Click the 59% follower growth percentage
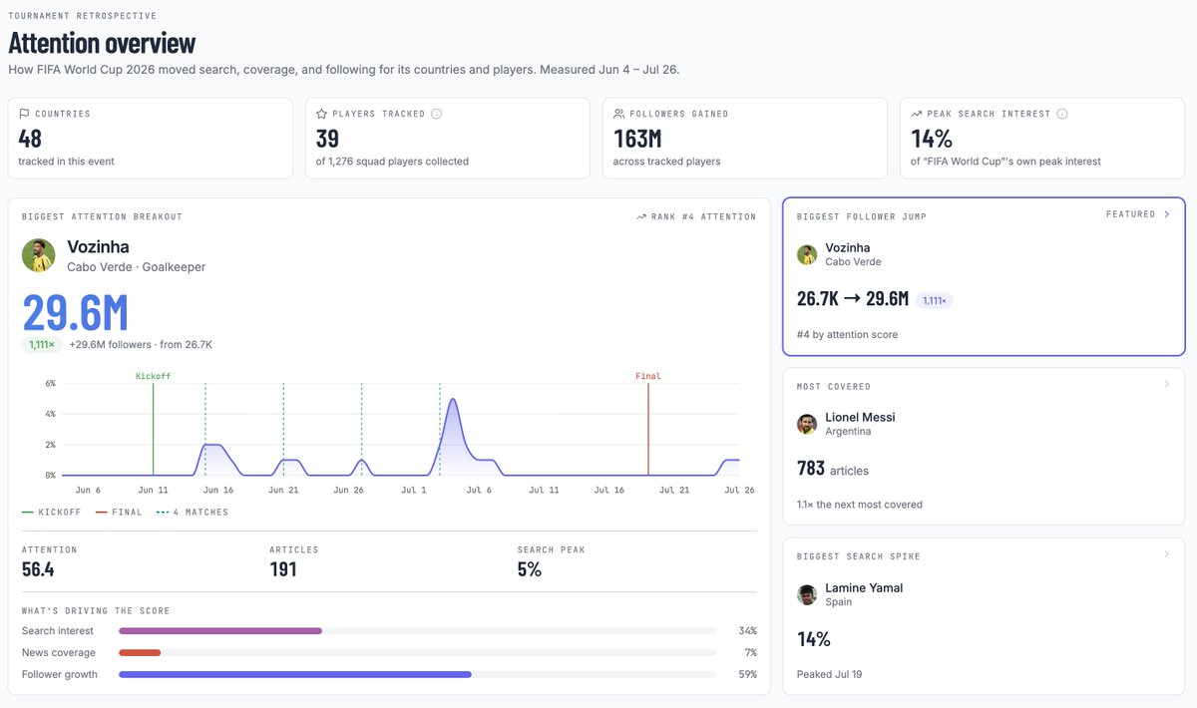The image size is (1197, 708). 747,674
